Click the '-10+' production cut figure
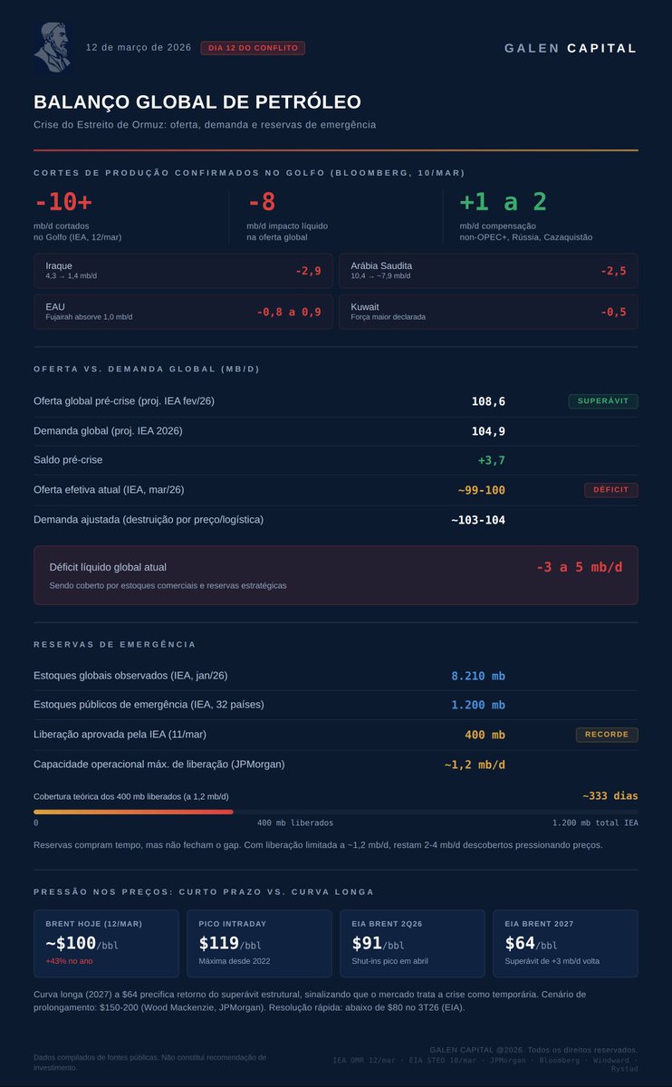Screen dimensions: 672x1087 click(x=63, y=201)
